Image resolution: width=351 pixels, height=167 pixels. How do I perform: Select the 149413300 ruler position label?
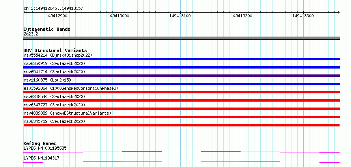(x=303, y=16)
